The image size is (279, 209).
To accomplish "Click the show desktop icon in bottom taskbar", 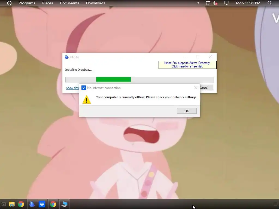I will click(x=4, y=204).
